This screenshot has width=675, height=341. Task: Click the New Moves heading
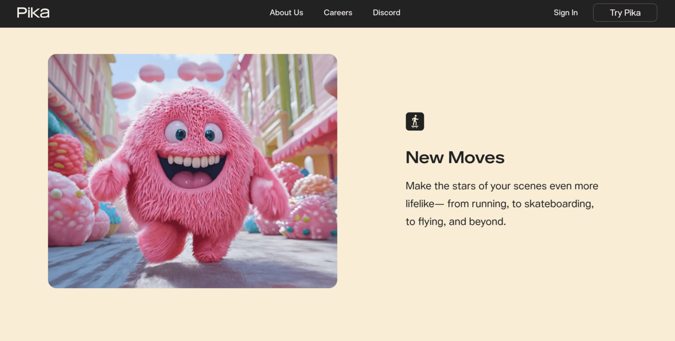pyautogui.click(x=455, y=157)
